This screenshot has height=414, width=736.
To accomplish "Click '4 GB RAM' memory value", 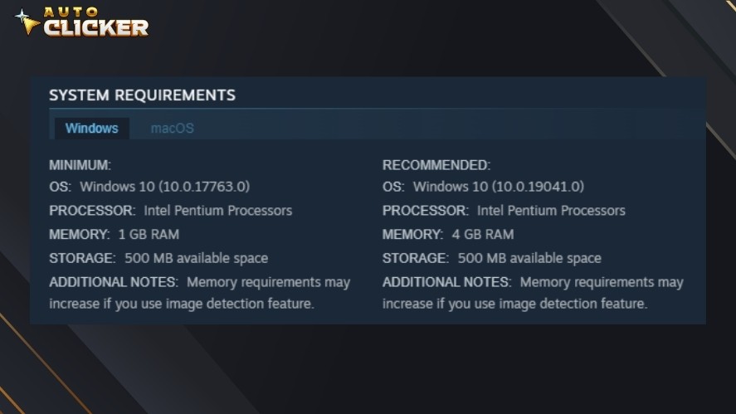I will tap(483, 234).
